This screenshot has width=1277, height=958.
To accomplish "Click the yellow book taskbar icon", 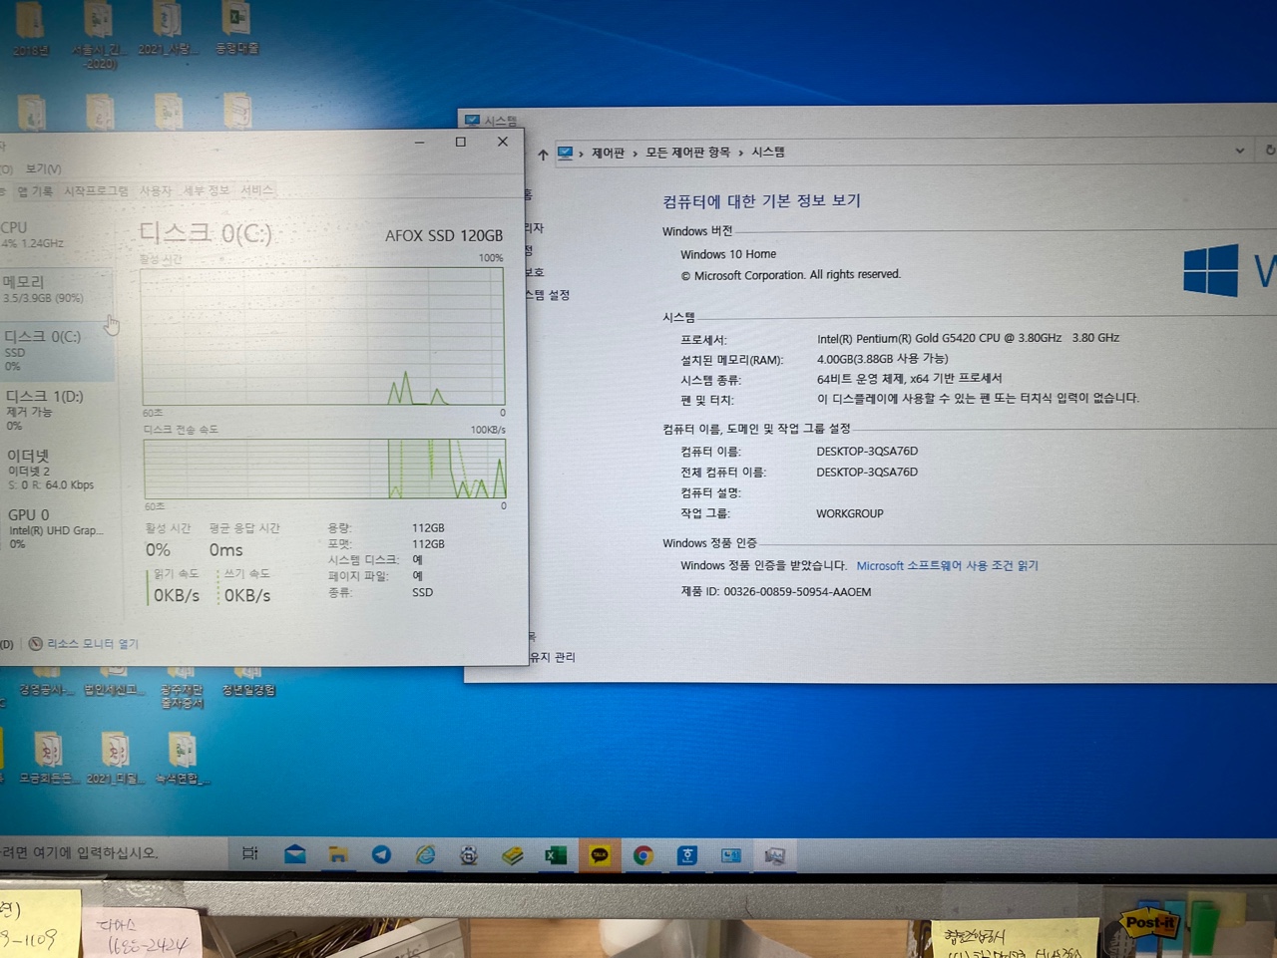I will tap(513, 855).
